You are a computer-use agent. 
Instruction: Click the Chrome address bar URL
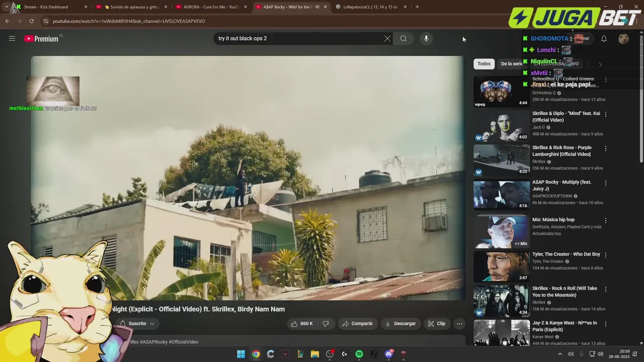click(128, 21)
